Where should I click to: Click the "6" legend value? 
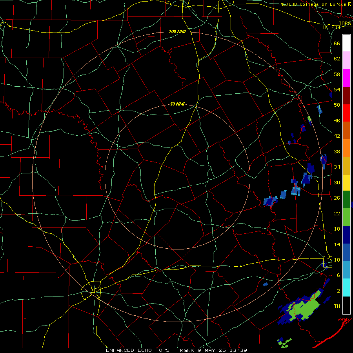[x=338, y=275]
